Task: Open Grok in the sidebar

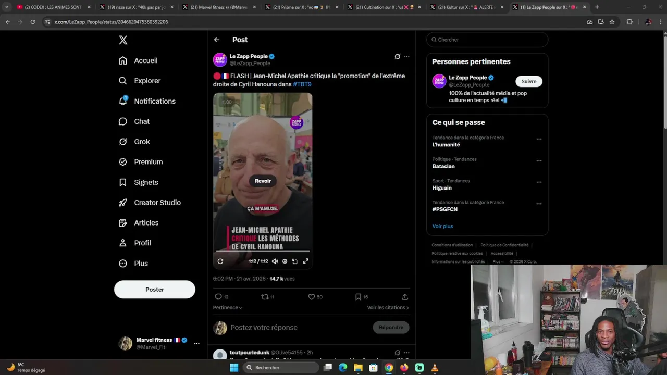Action: click(134, 142)
